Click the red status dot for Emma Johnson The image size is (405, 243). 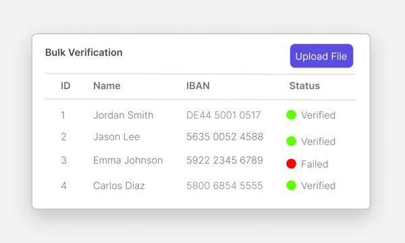[x=291, y=164]
